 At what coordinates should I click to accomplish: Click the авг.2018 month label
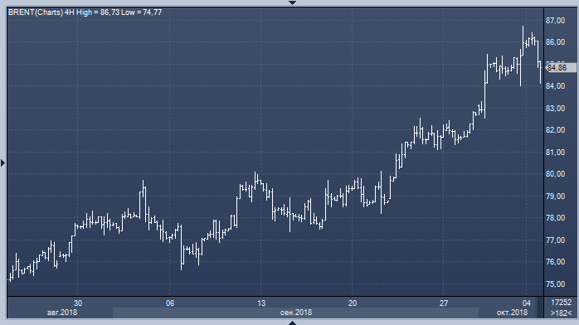62,313
